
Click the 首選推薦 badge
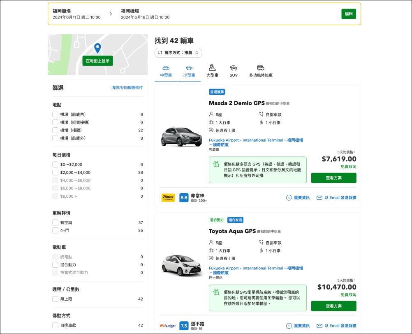point(217,92)
